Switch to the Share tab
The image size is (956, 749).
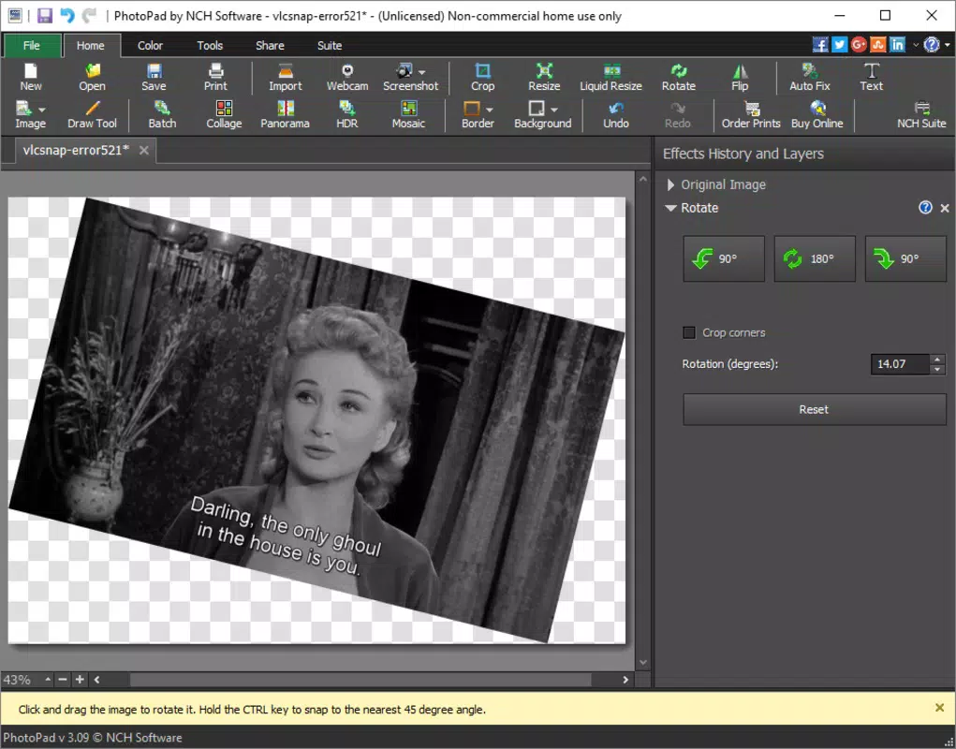point(270,46)
